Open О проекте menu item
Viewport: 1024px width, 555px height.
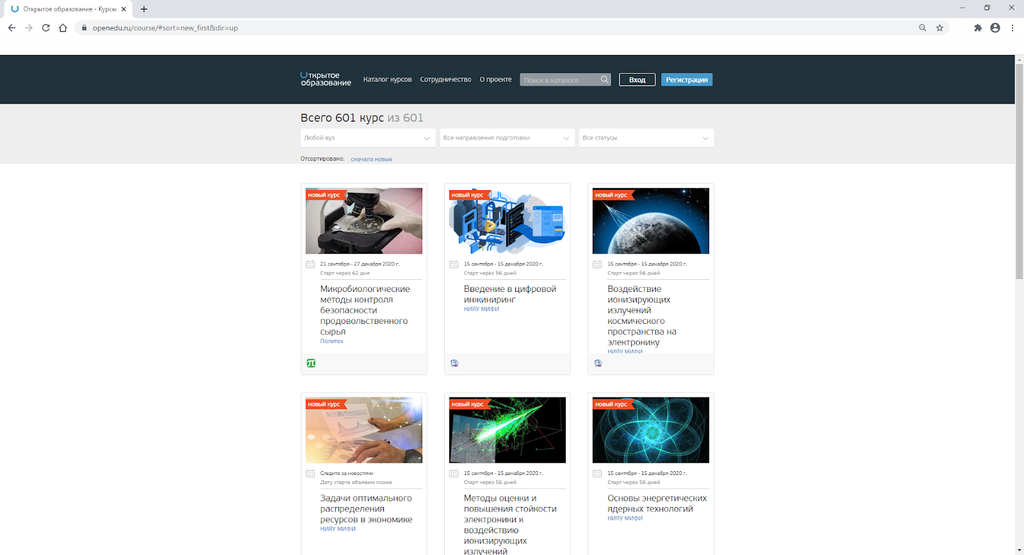click(x=496, y=79)
